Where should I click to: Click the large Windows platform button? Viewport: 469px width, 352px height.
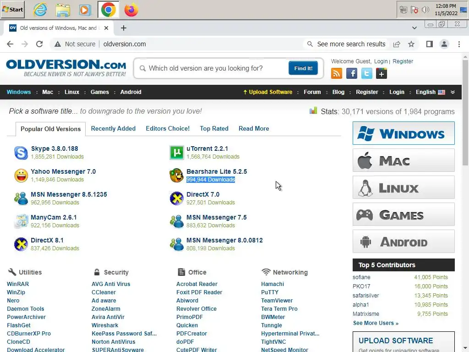404,133
